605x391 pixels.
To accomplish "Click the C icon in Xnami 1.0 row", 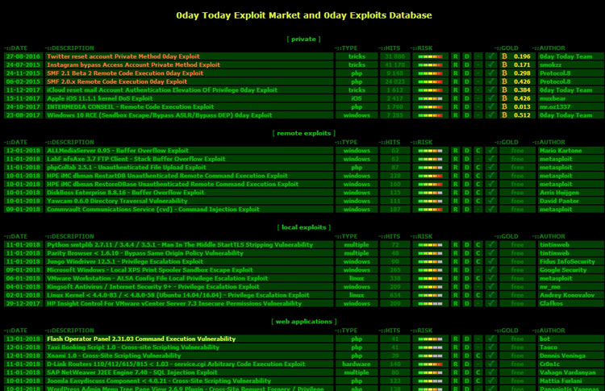I will click(478, 356).
